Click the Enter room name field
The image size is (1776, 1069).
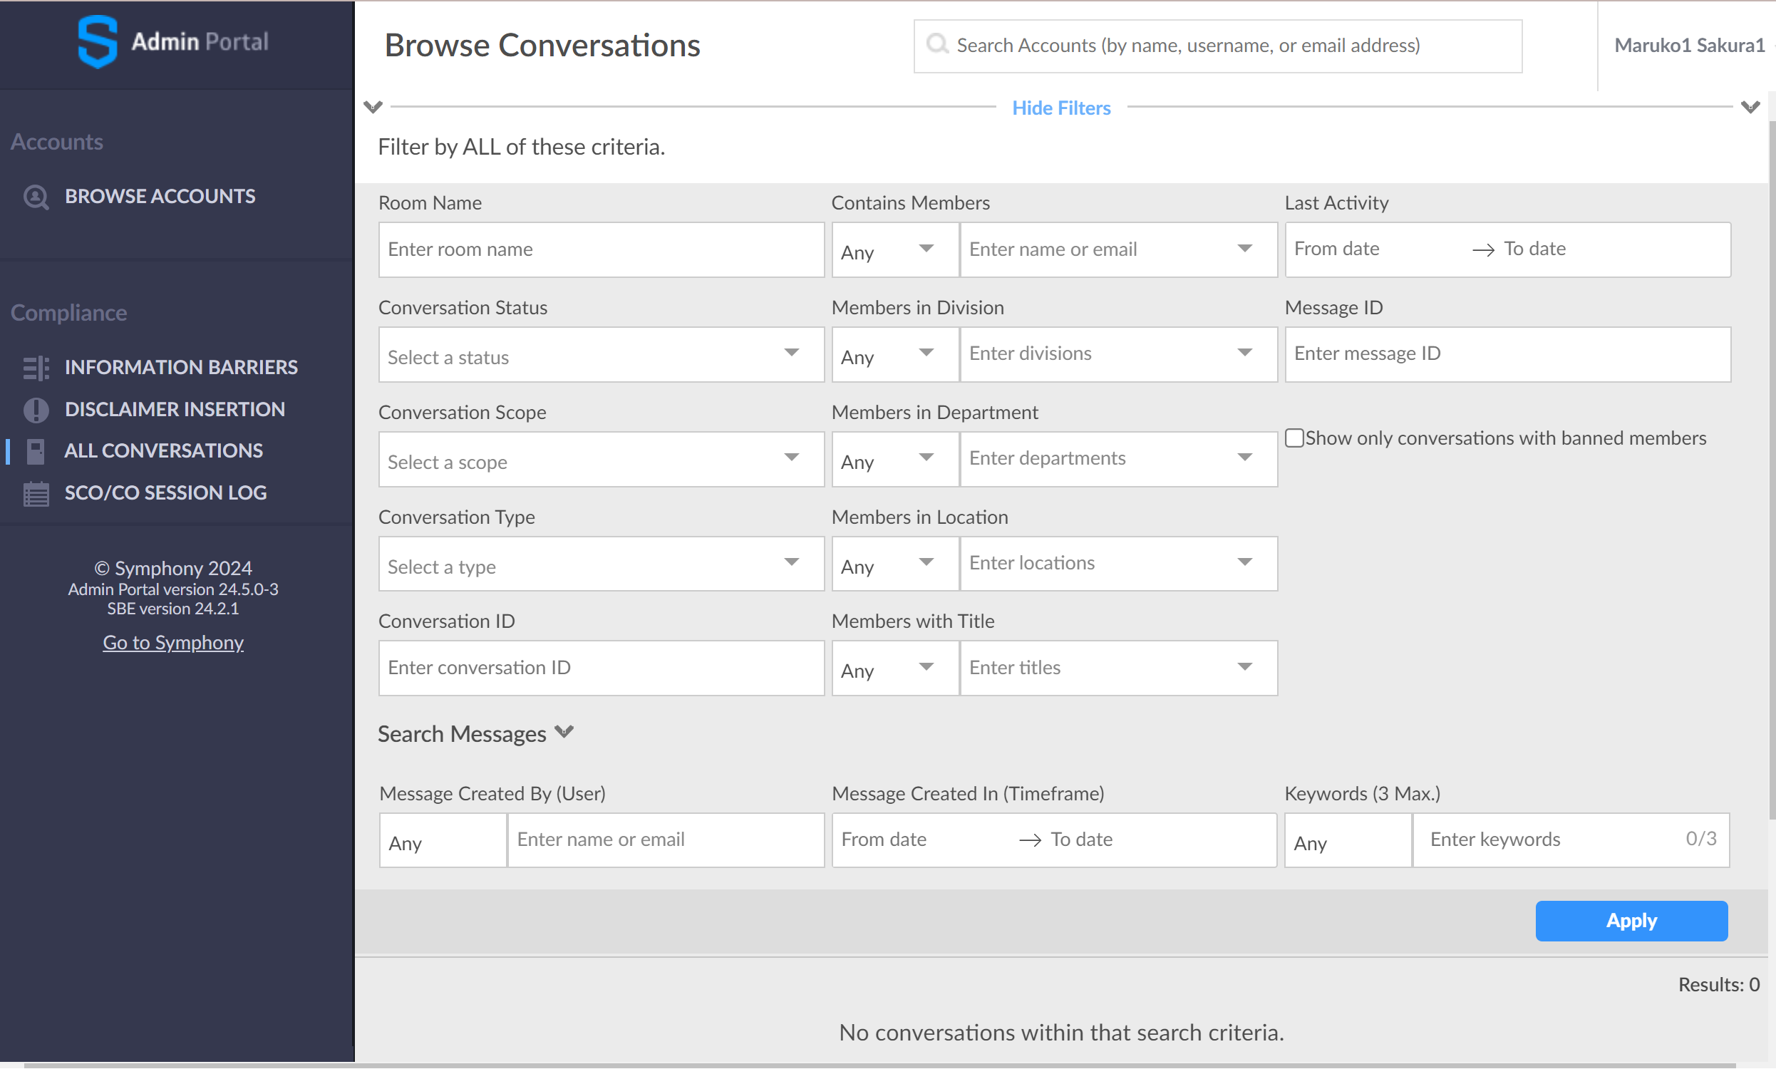coord(602,250)
